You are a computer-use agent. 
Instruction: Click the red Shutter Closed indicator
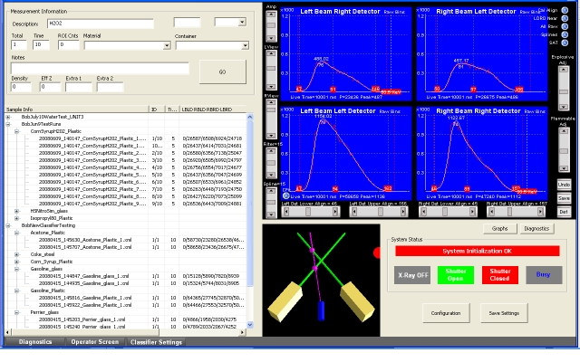point(499,275)
